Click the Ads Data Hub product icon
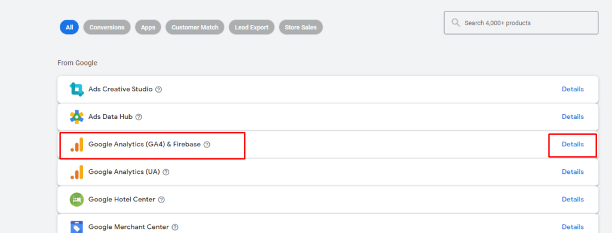 [x=76, y=116]
